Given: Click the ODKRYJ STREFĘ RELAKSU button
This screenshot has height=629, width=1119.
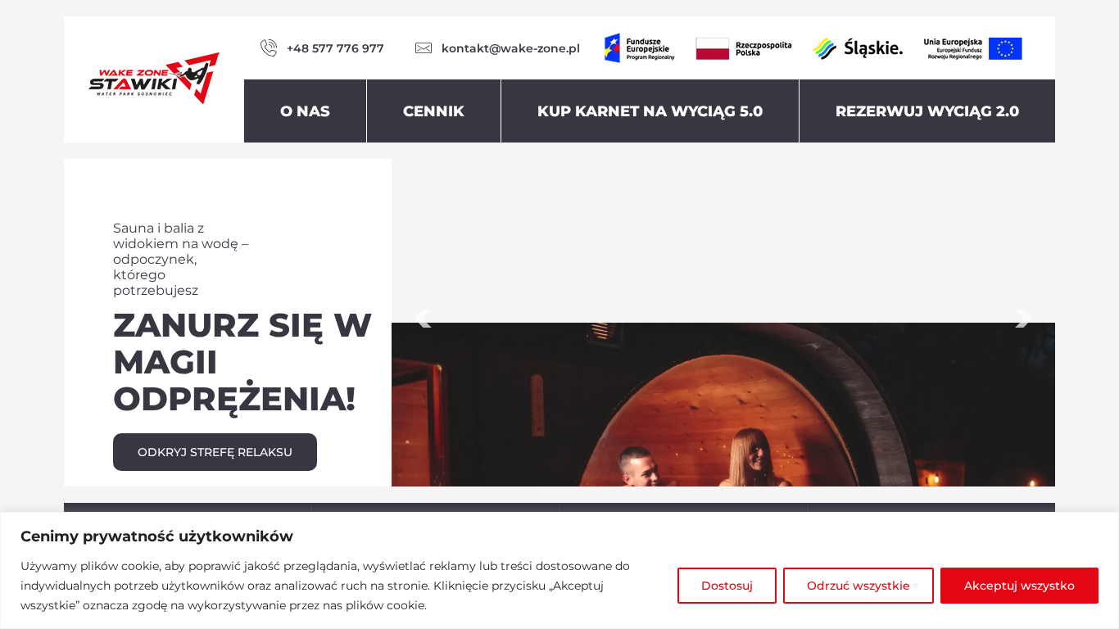Looking at the screenshot, I should 215,452.
